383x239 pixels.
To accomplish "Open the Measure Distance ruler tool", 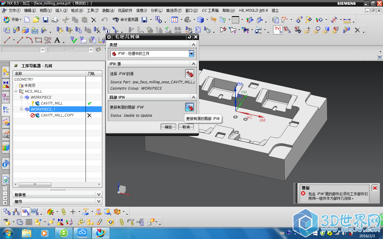I will click(x=347, y=20).
